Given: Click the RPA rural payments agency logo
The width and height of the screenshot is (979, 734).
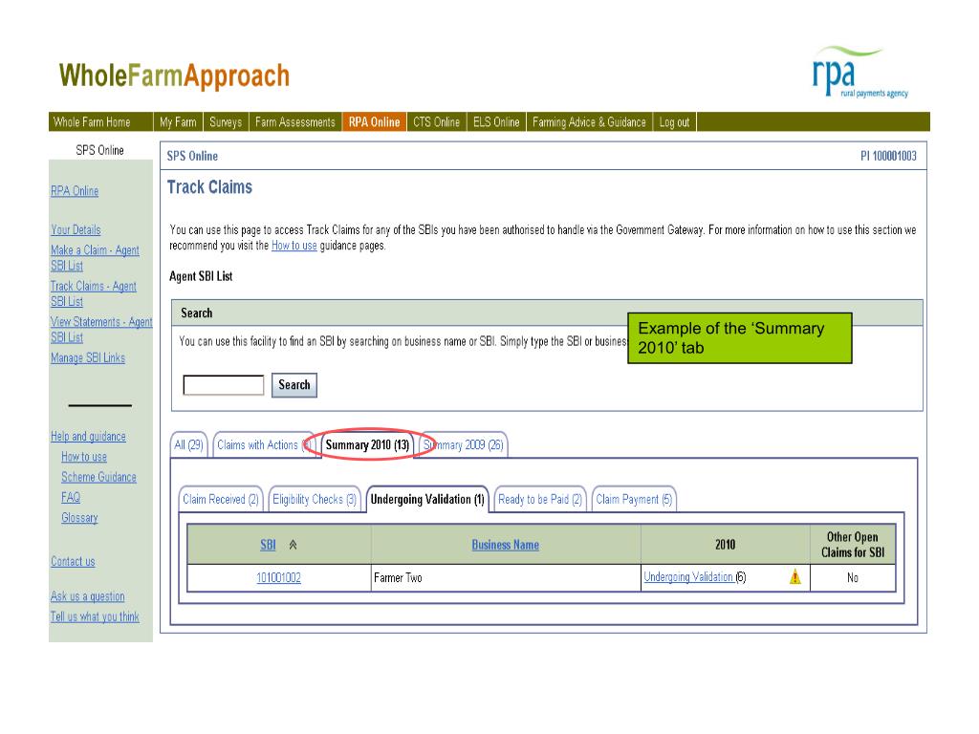Looking at the screenshot, I should 859,72.
